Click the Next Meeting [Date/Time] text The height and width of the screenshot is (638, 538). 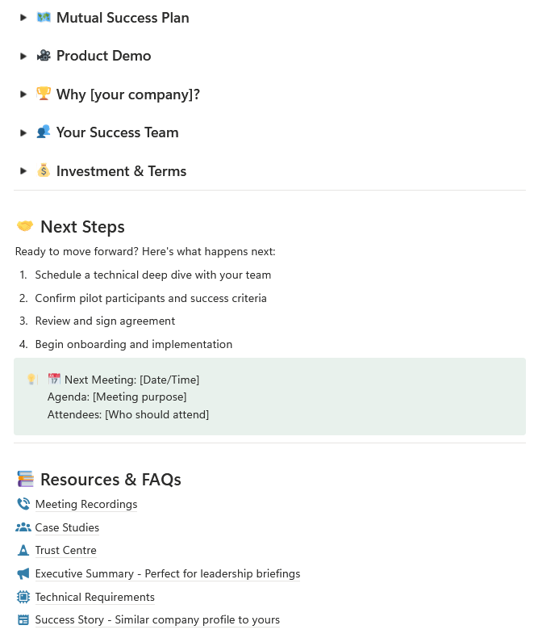tap(131, 380)
